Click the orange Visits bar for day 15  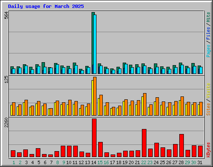point(101,105)
